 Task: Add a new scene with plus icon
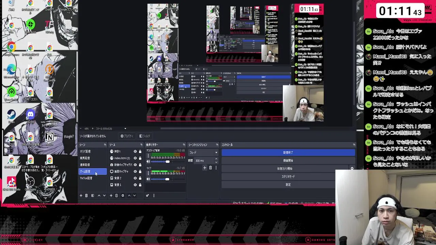[x=81, y=196]
